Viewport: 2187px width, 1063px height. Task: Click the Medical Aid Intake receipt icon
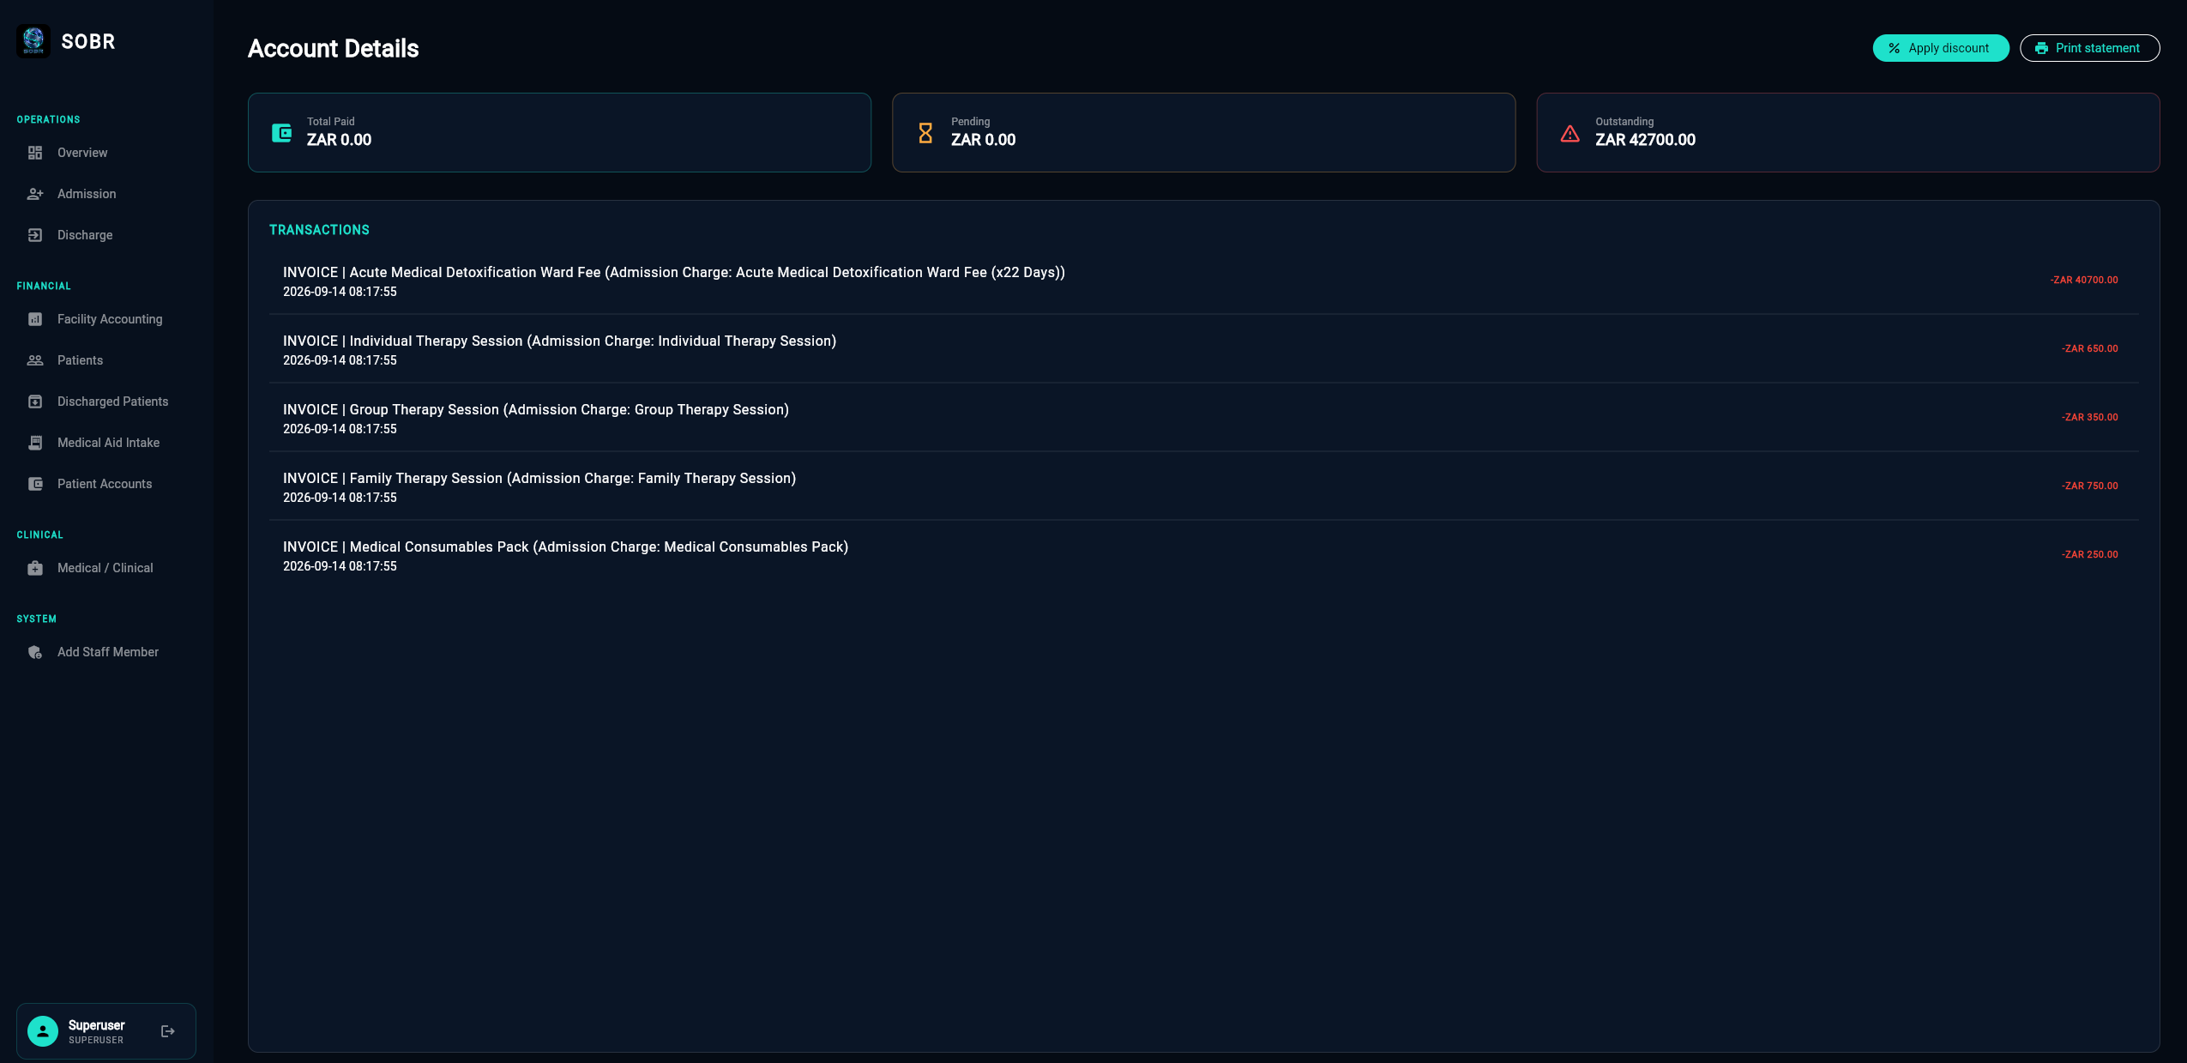(35, 443)
